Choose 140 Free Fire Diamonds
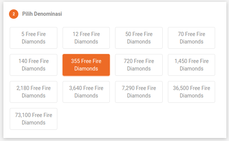229x141 pixels. click(33, 65)
